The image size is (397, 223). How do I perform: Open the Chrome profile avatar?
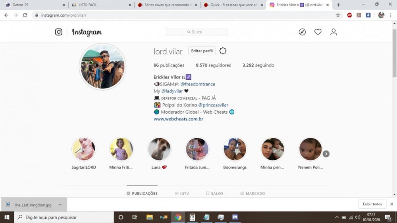[381, 15]
